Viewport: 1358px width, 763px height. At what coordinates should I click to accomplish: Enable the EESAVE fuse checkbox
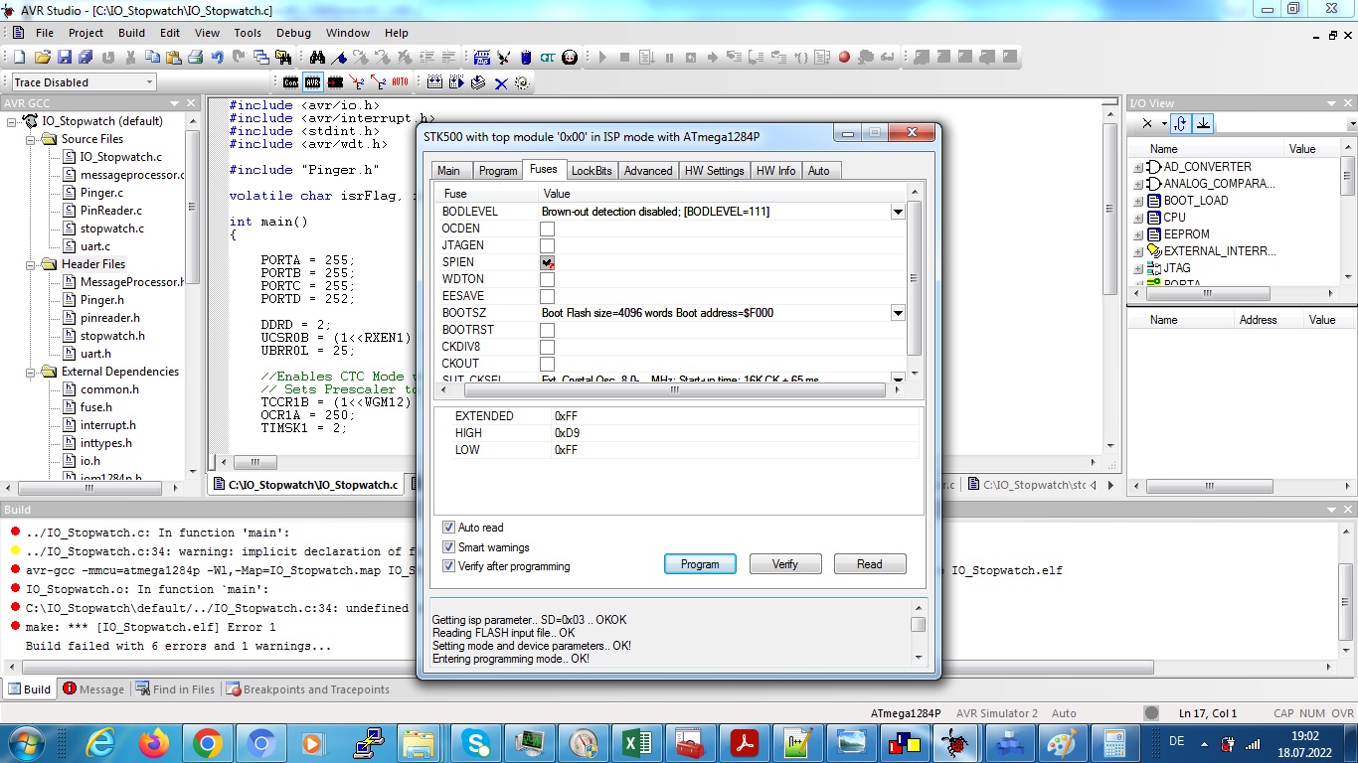pyautogui.click(x=547, y=296)
